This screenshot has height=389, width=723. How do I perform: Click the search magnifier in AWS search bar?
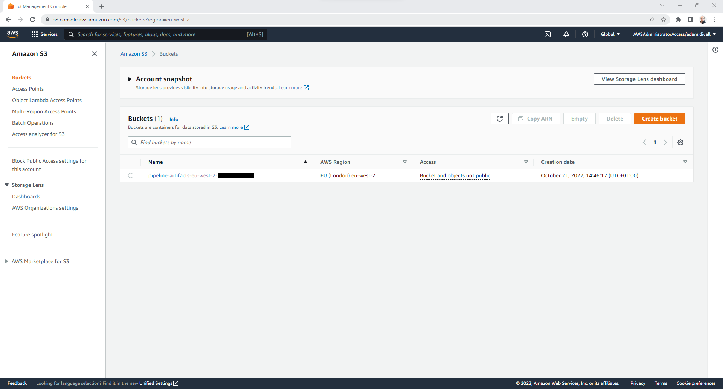[x=71, y=34]
